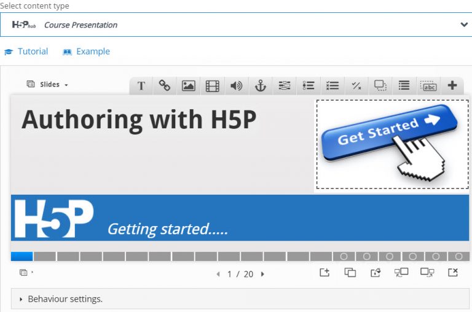The height and width of the screenshot is (312, 472).
Task: Add a new slide icon
Action: [x=324, y=273]
